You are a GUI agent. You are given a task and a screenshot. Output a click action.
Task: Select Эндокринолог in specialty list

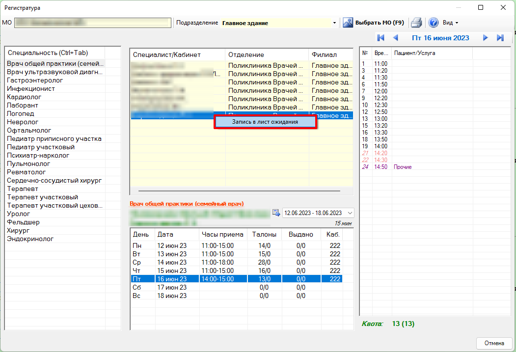coord(55,239)
